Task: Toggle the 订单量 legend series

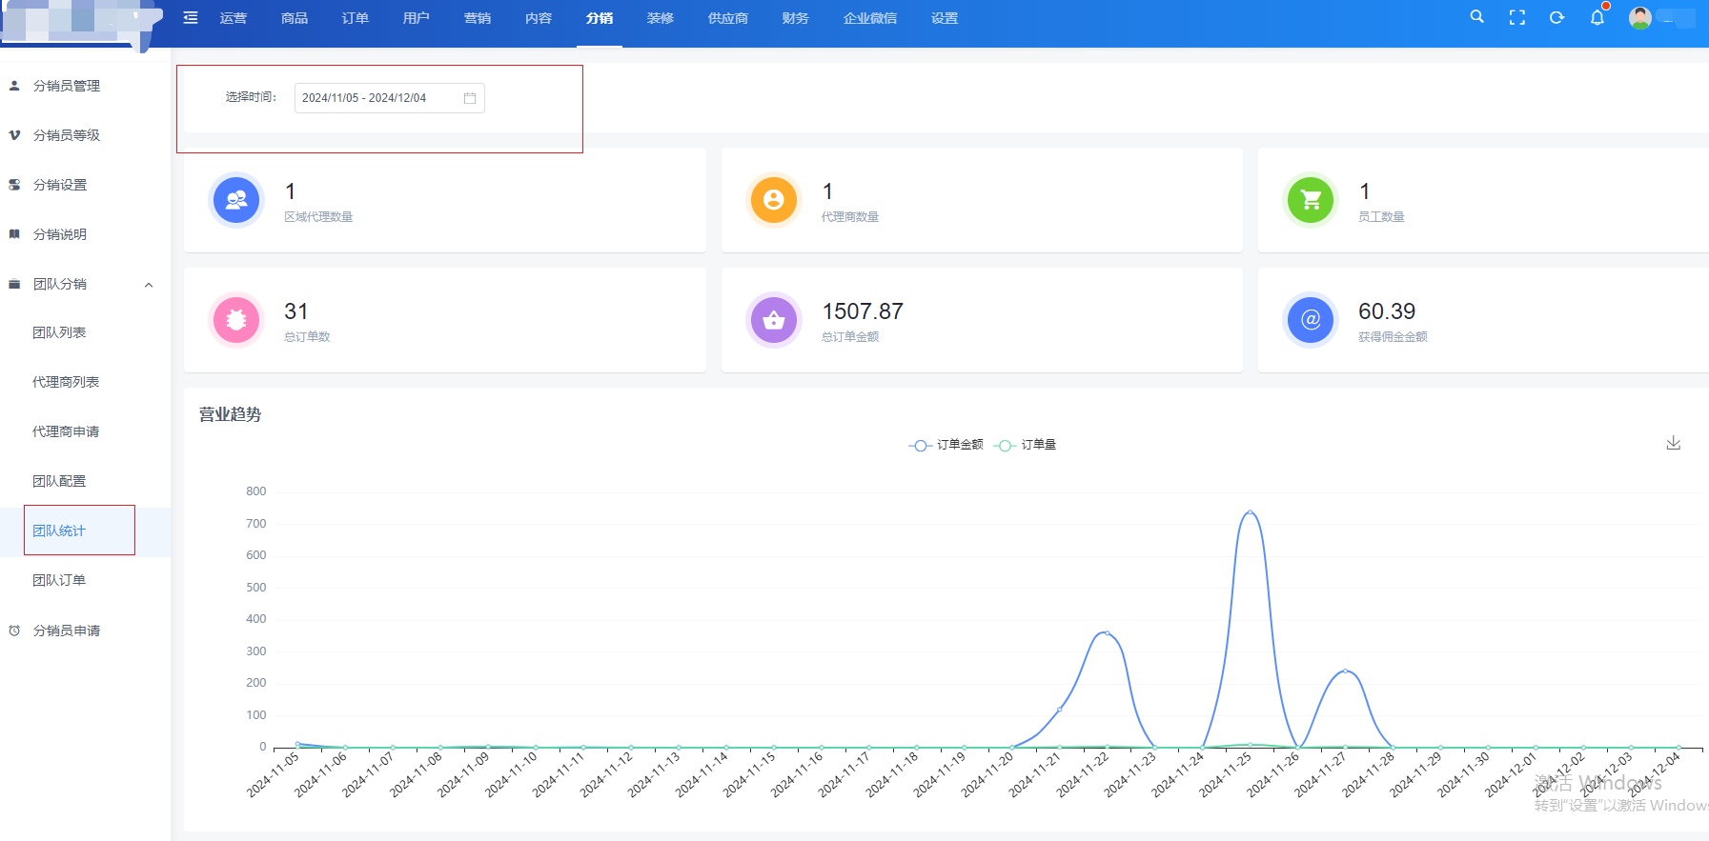Action: pyautogui.click(x=1025, y=445)
